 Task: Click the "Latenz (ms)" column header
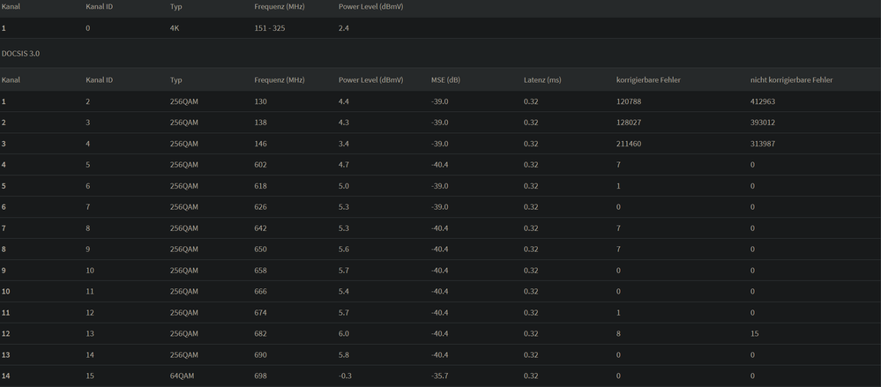tap(542, 80)
